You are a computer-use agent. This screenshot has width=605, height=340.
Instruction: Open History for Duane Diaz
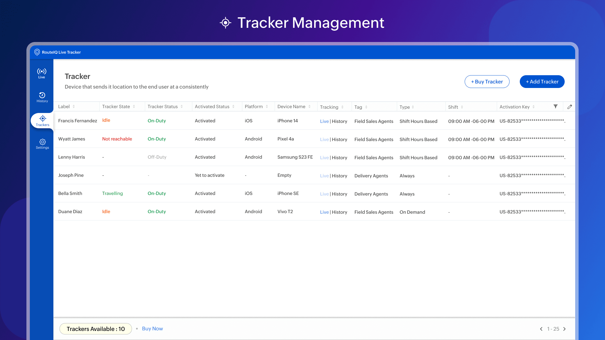pyautogui.click(x=339, y=212)
